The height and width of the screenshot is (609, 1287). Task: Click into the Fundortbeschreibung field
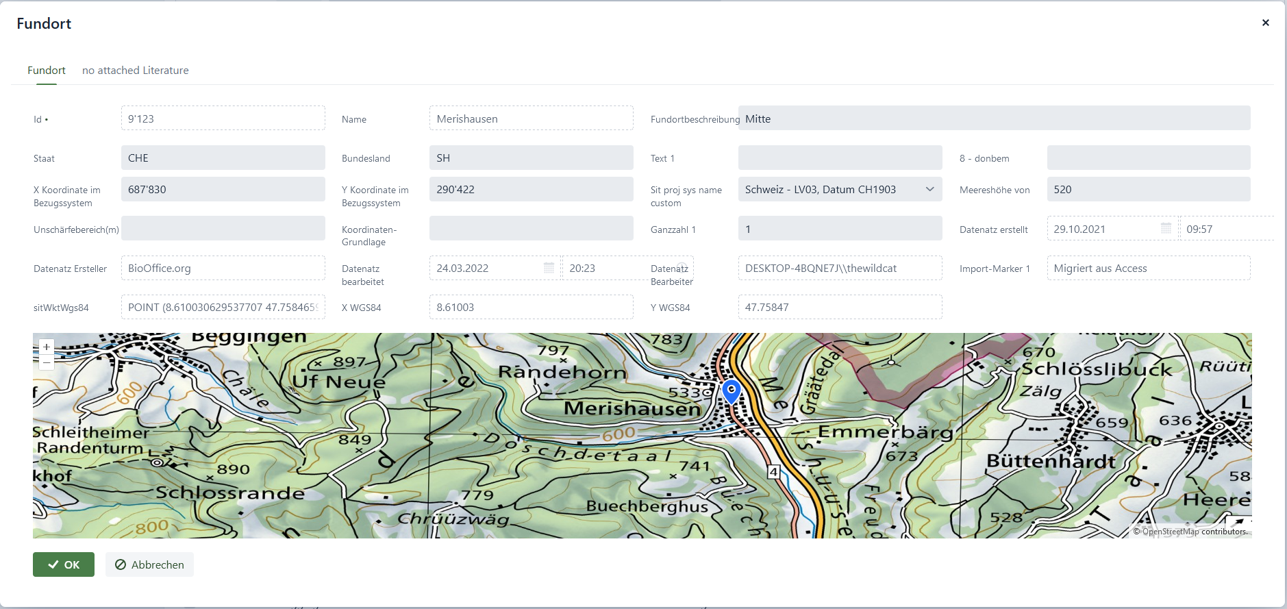tap(993, 119)
